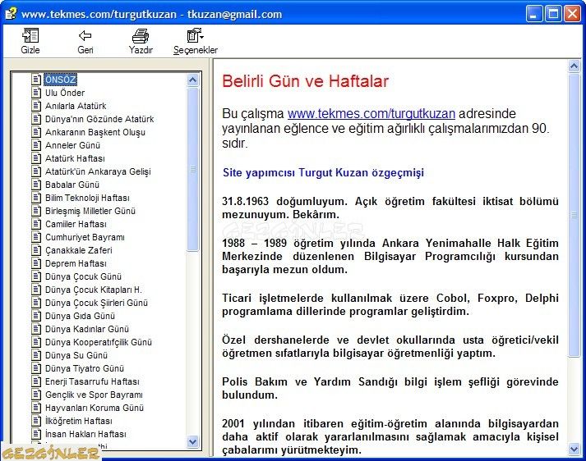The width and height of the screenshot is (586, 461).
Task: Open the Cumhuriyet Bayramı topic
Action: coord(85,237)
